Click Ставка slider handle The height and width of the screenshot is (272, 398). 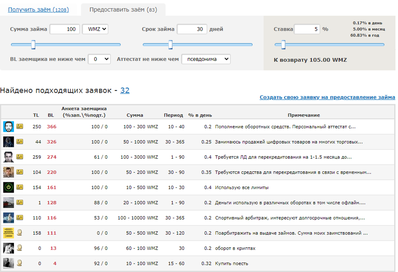tap(283, 45)
